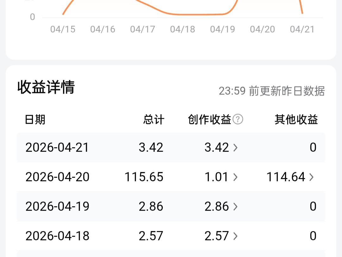Screen dimensions: 342x257
Task: Tap the 04/15 axis label on the chart
Action: (x=63, y=29)
